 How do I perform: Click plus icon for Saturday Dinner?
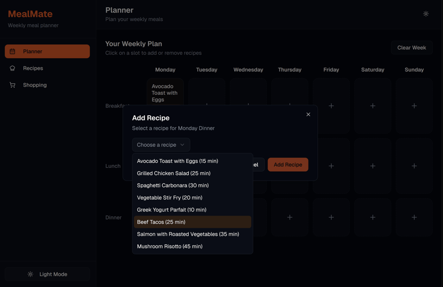click(373, 217)
